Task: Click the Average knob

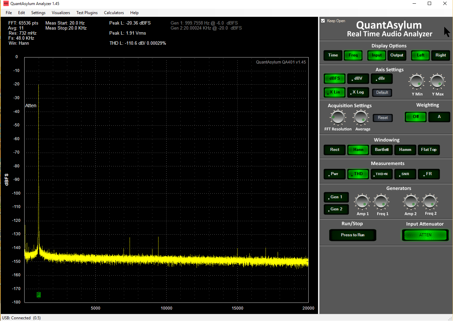Action: 361,117
